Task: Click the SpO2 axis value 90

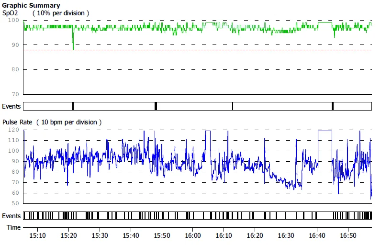Action: click(x=15, y=45)
